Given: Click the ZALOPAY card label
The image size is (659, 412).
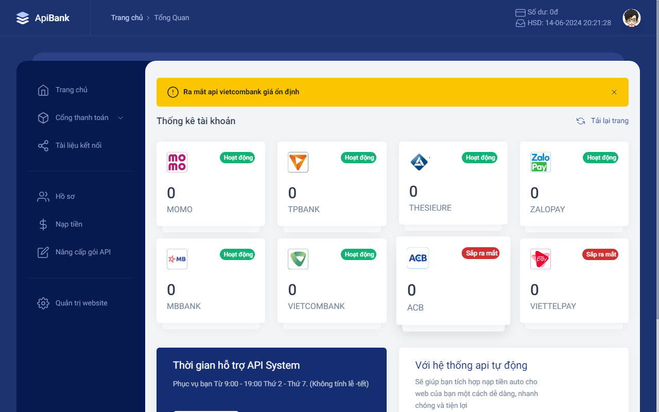Looking at the screenshot, I should (548, 210).
